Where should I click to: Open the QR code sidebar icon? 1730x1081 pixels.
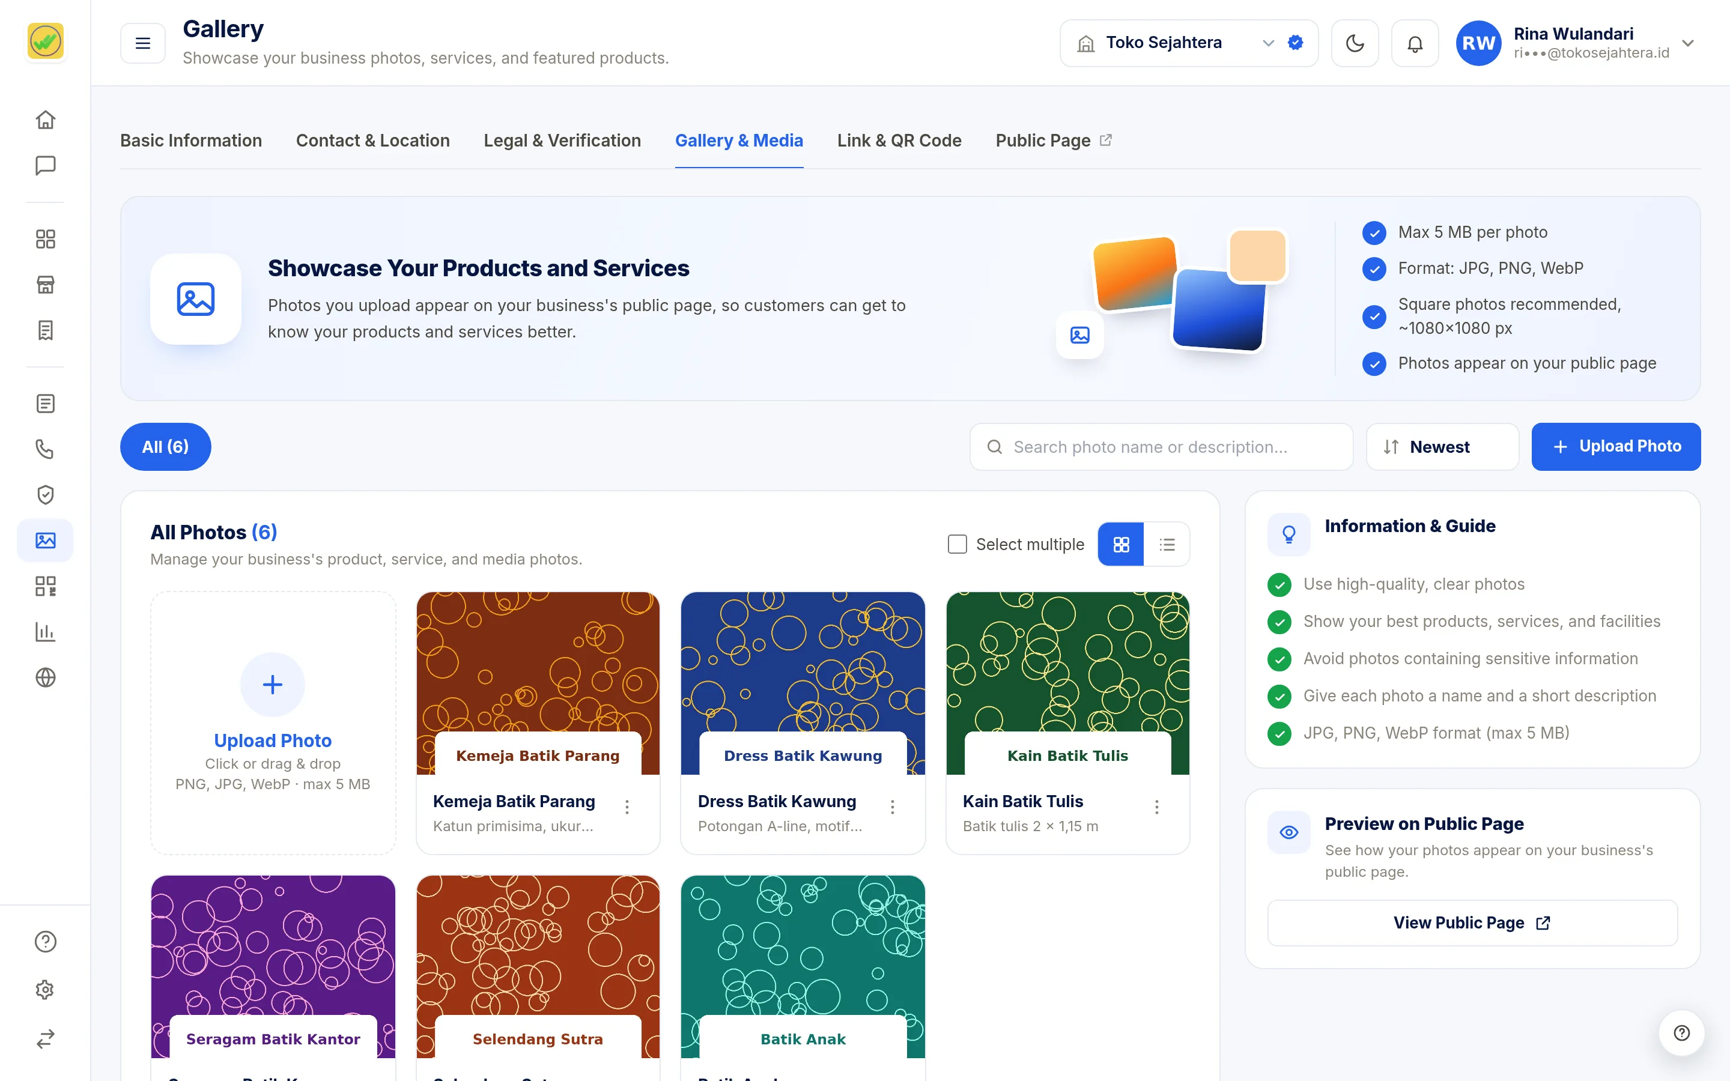[x=45, y=586]
